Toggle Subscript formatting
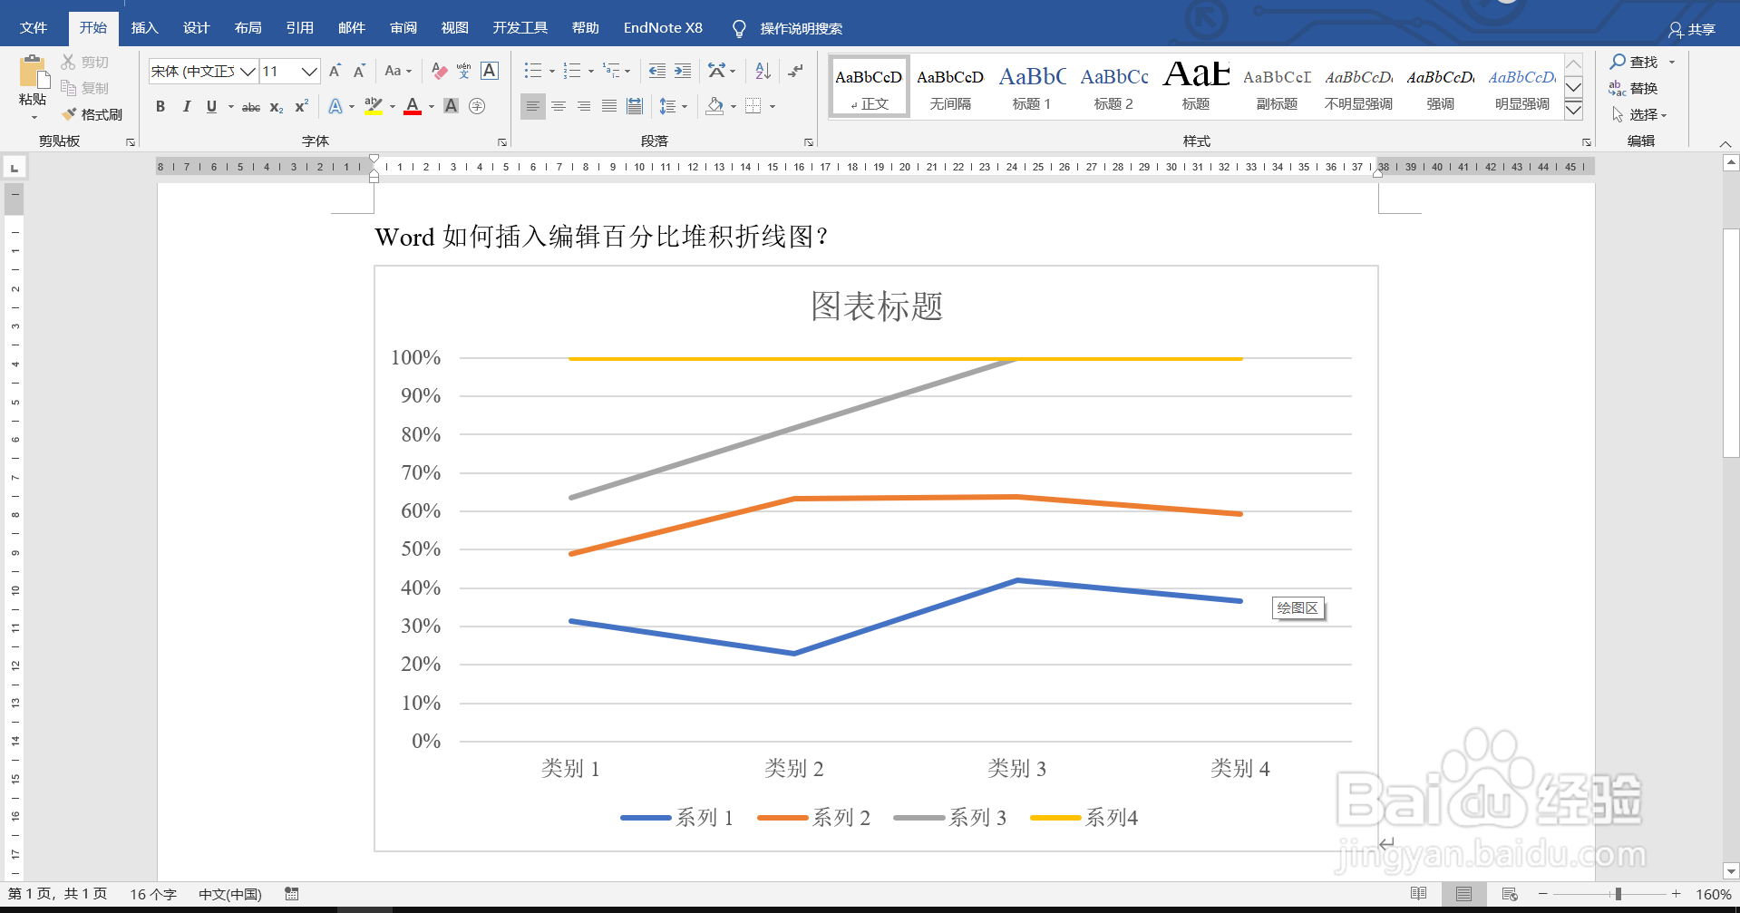 click(x=277, y=107)
